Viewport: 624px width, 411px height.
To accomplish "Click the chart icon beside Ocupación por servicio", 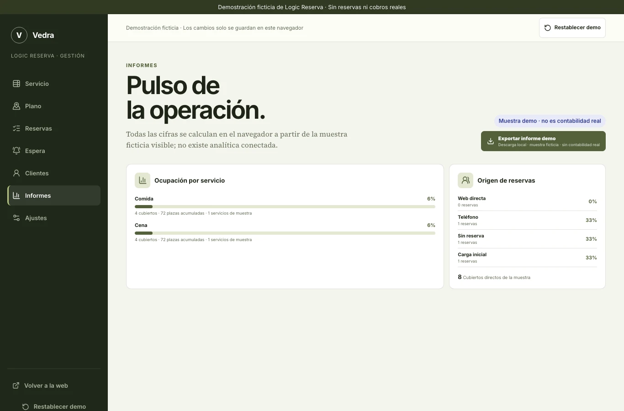I will click(x=143, y=180).
